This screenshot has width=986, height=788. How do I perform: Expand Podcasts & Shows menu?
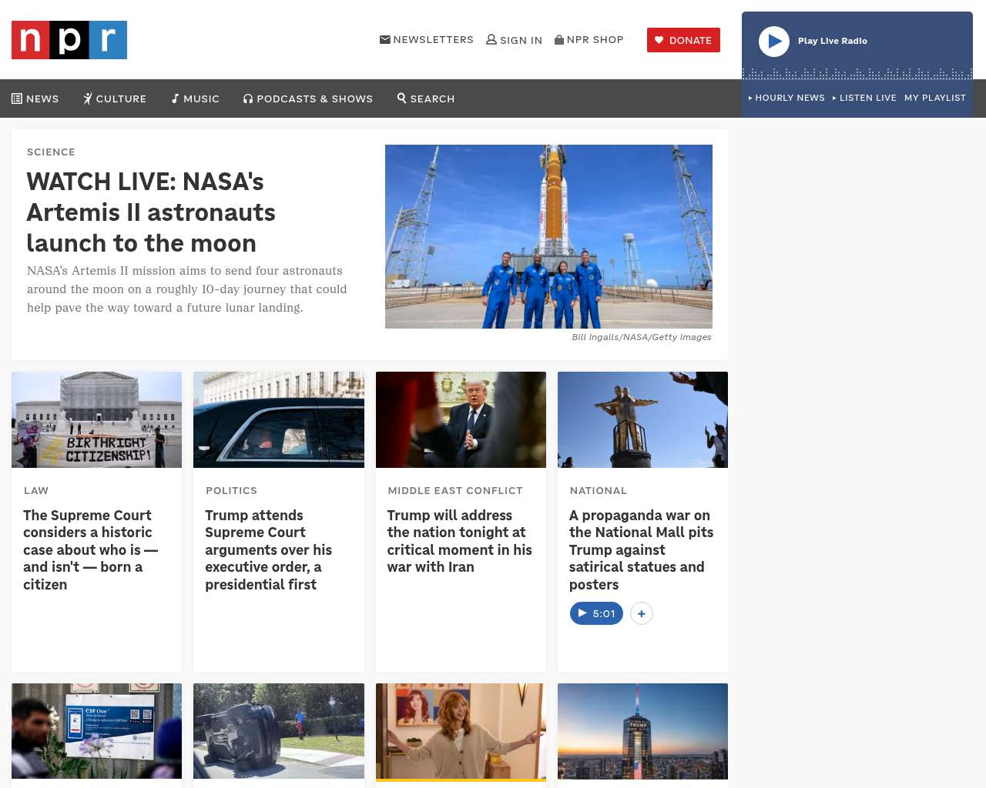[x=308, y=98]
